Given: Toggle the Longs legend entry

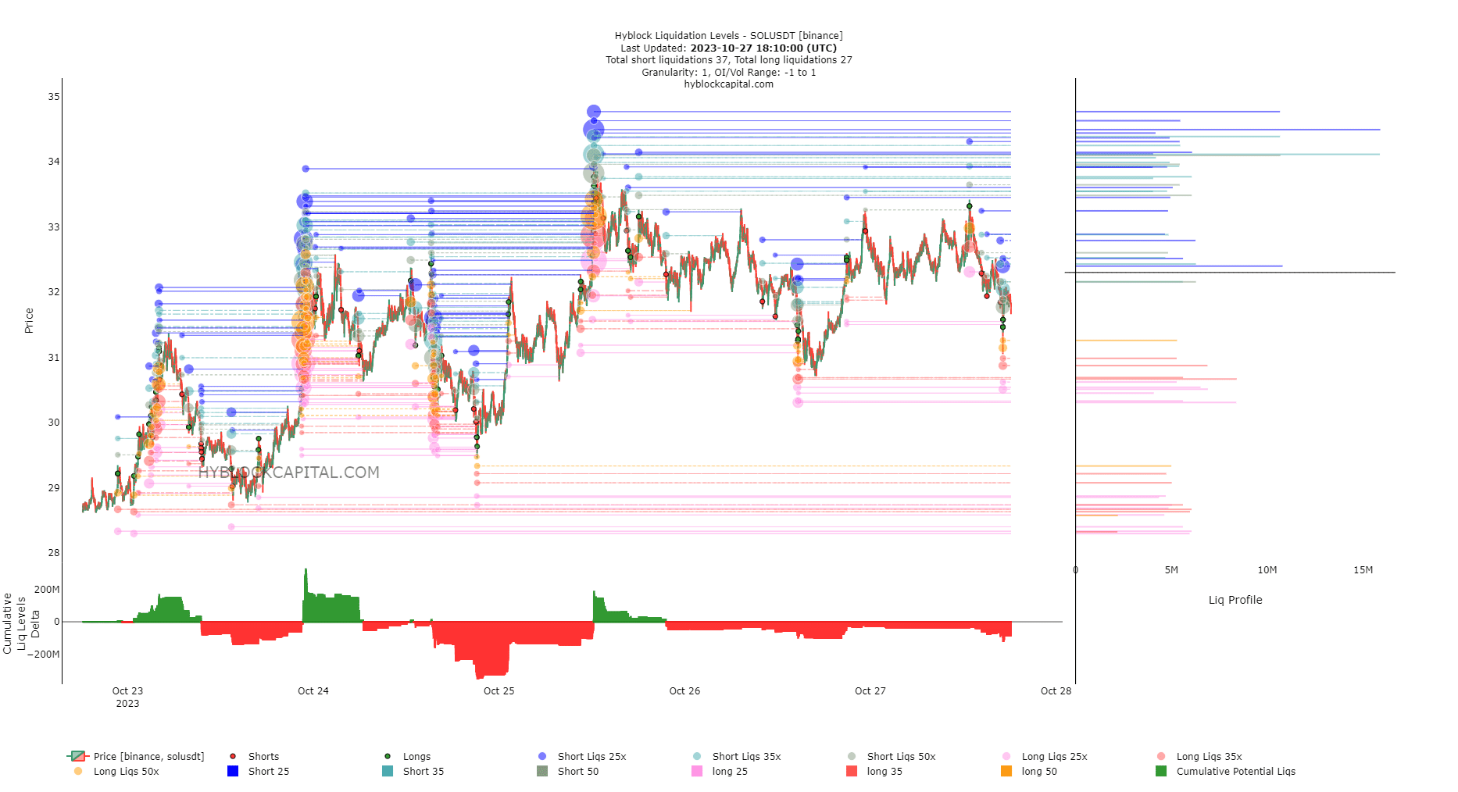Looking at the screenshot, I should [x=407, y=756].
